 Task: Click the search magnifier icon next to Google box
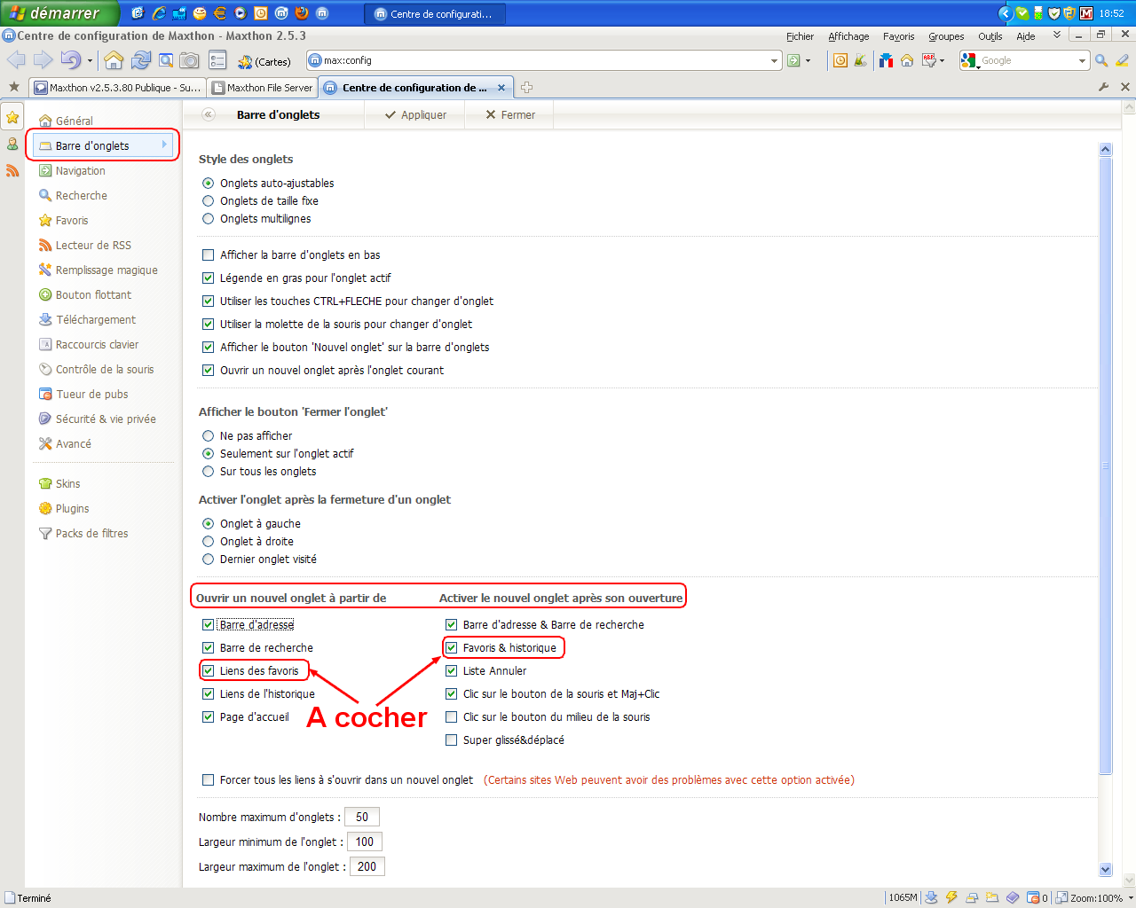click(x=1101, y=60)
